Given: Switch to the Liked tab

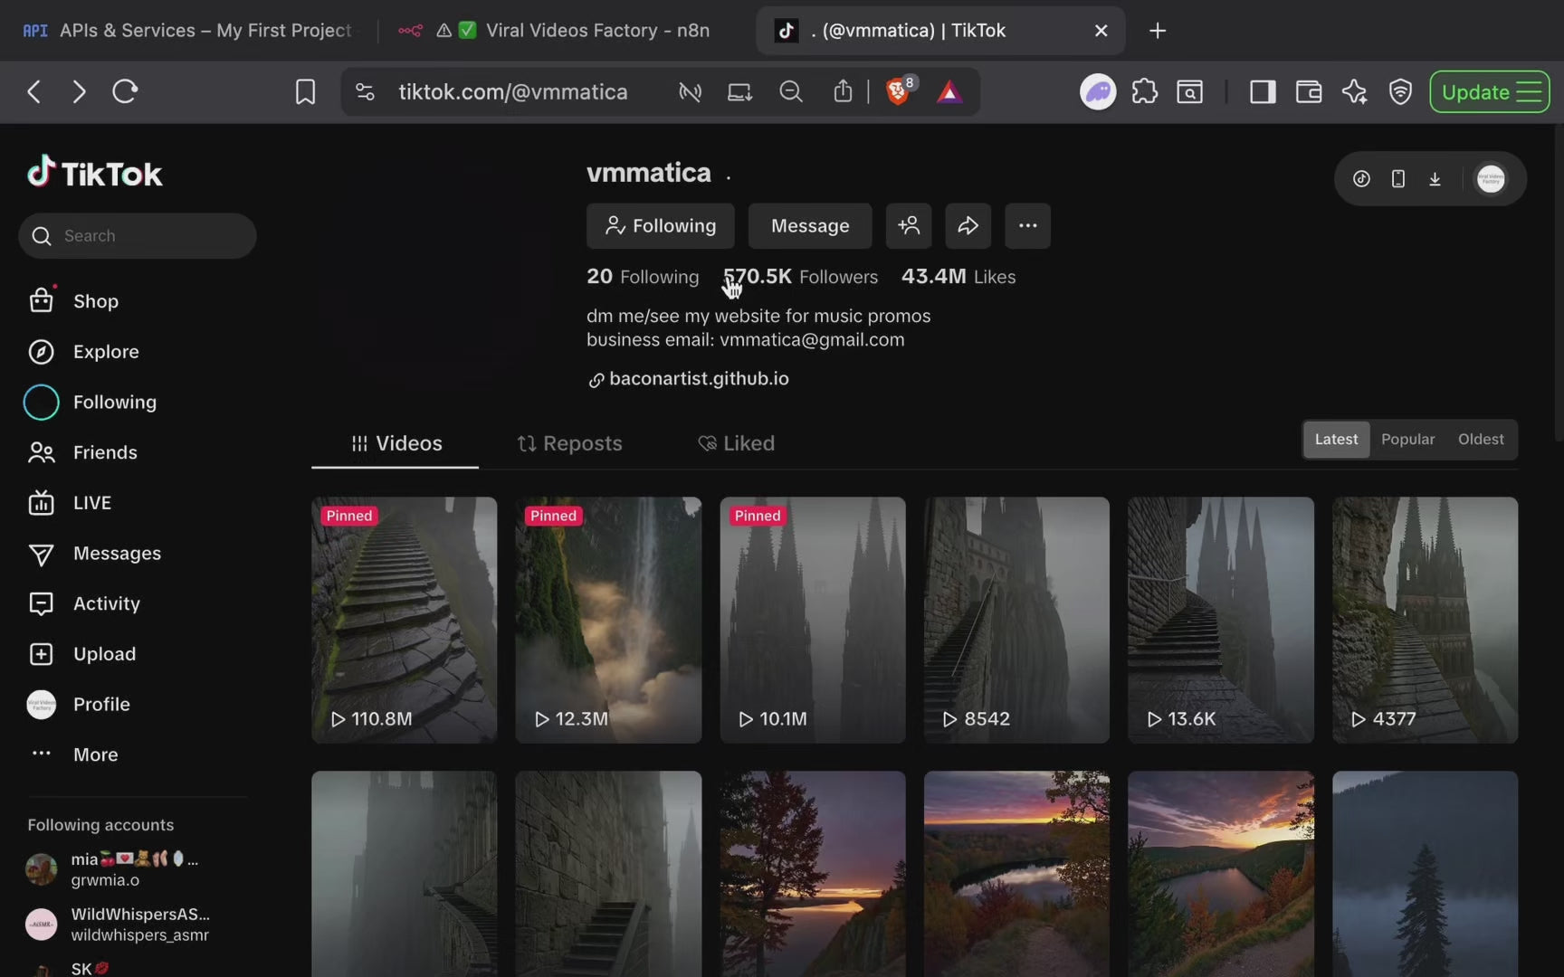Looking at the screenshot, I should pos(736,443).
